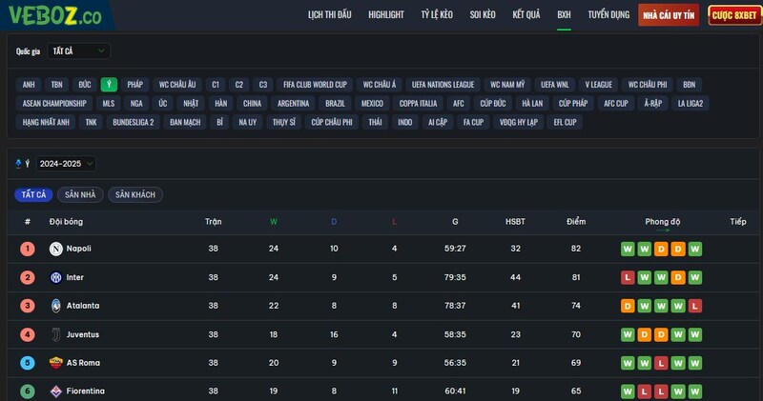This screenshot has width=763, height=401.
Task: Switch standings to SÂN NHÀ
Action: pyautogui.click(x=80, y=194)
